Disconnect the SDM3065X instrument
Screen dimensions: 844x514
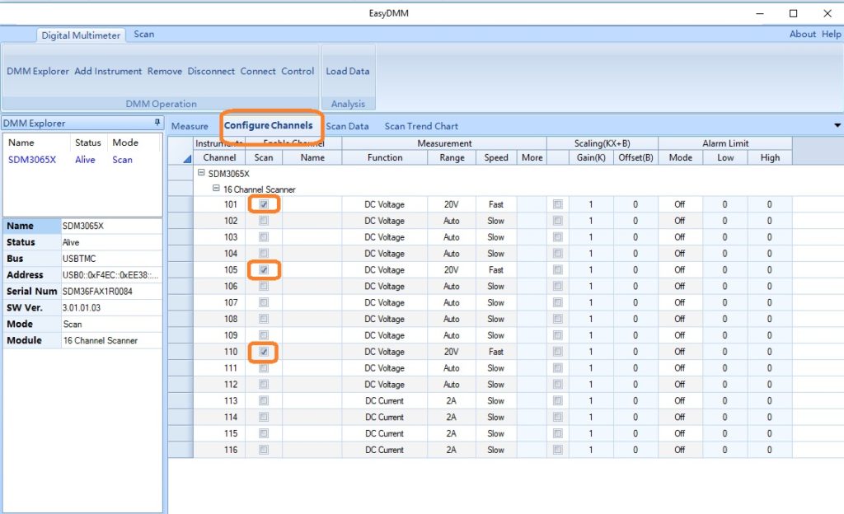tap(211, 72)
